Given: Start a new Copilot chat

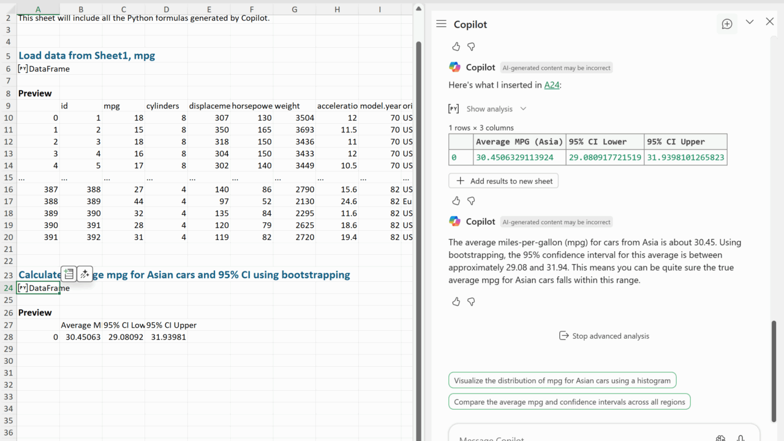Looking at the screenshot, I should [x=726, y=24].
